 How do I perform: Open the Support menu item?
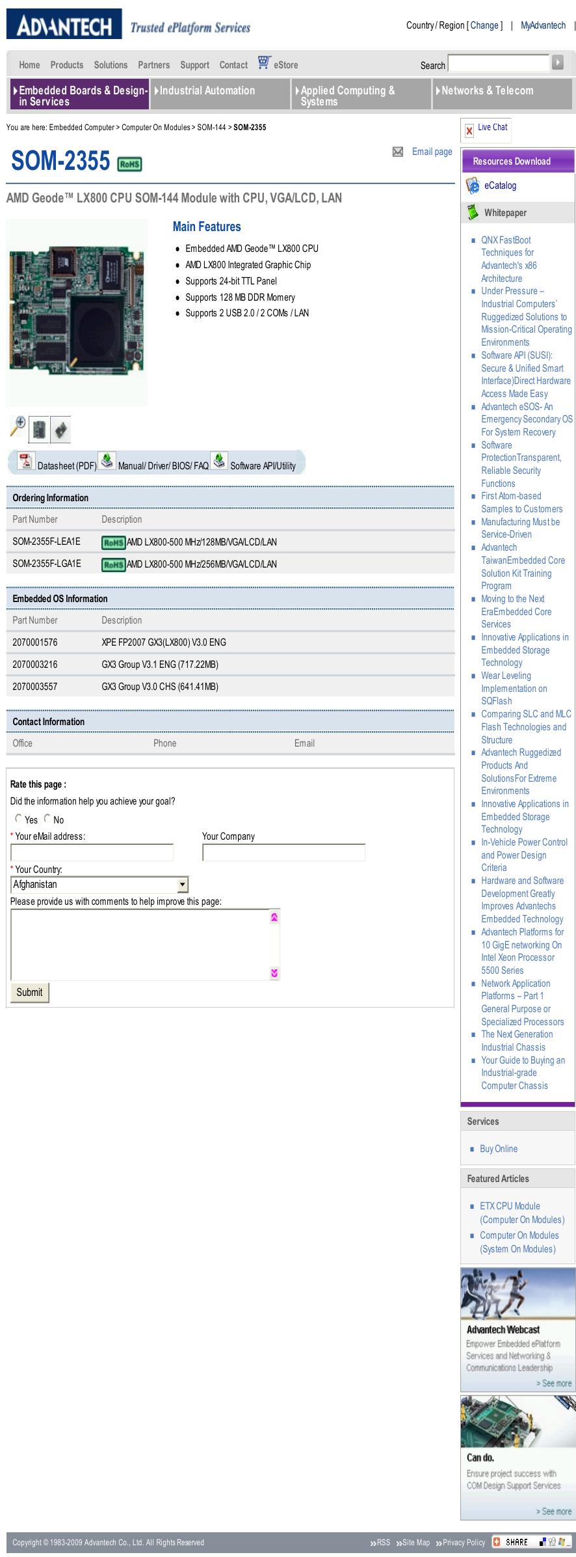[194, 65]
